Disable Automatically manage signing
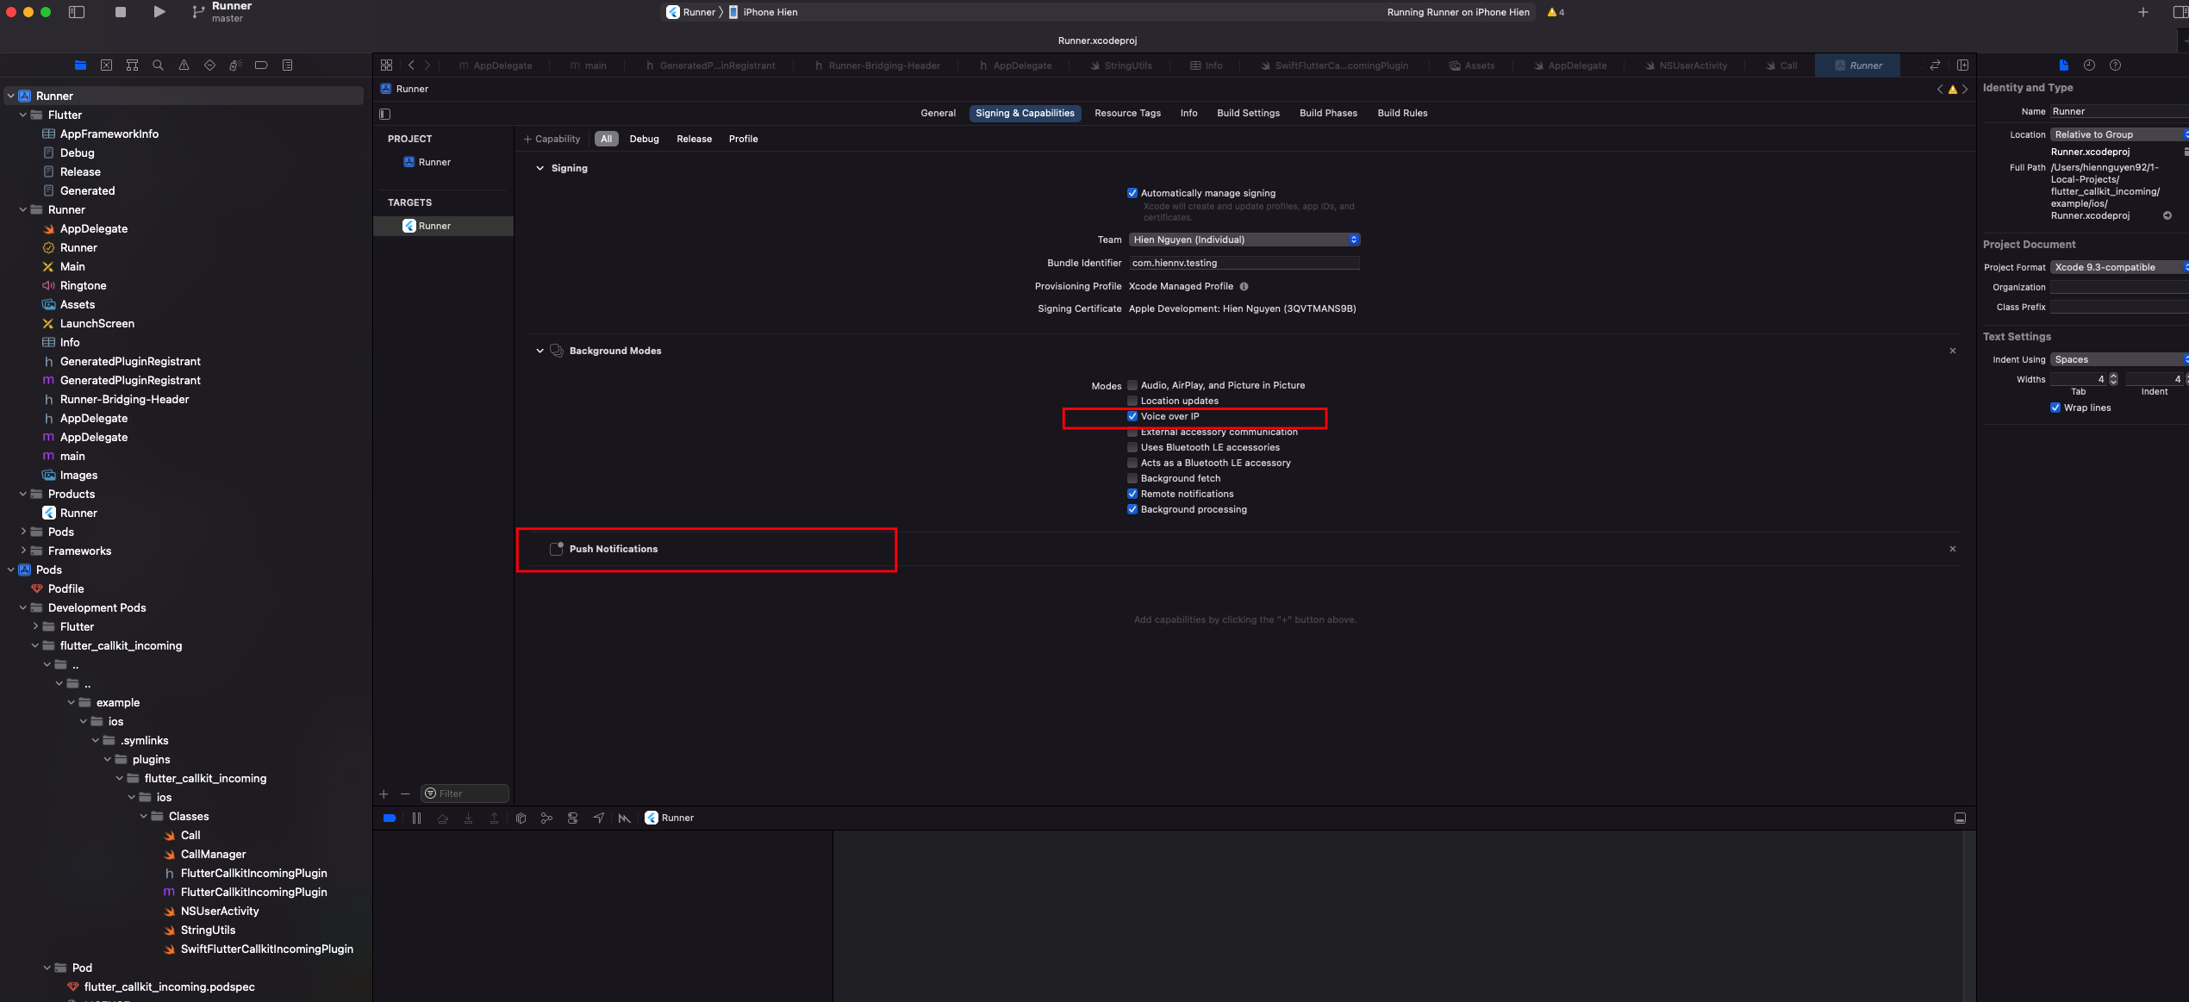This screenshot has height=1002, width=2189. point(1132,193)
